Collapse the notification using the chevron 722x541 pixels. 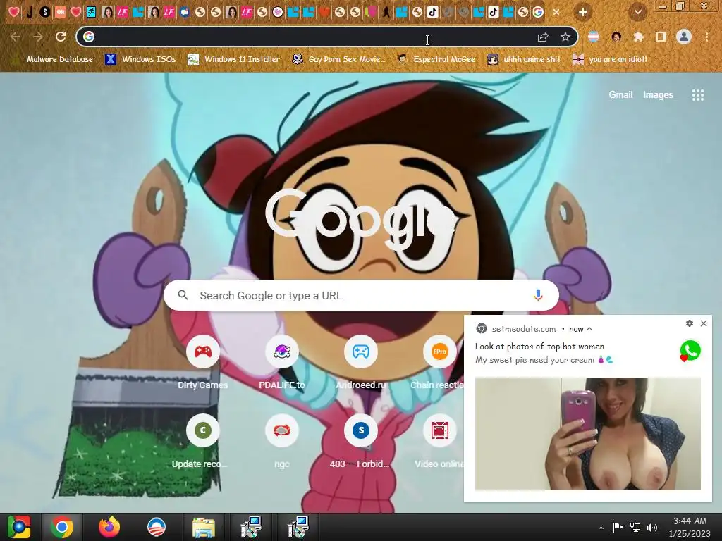point(589,329)
